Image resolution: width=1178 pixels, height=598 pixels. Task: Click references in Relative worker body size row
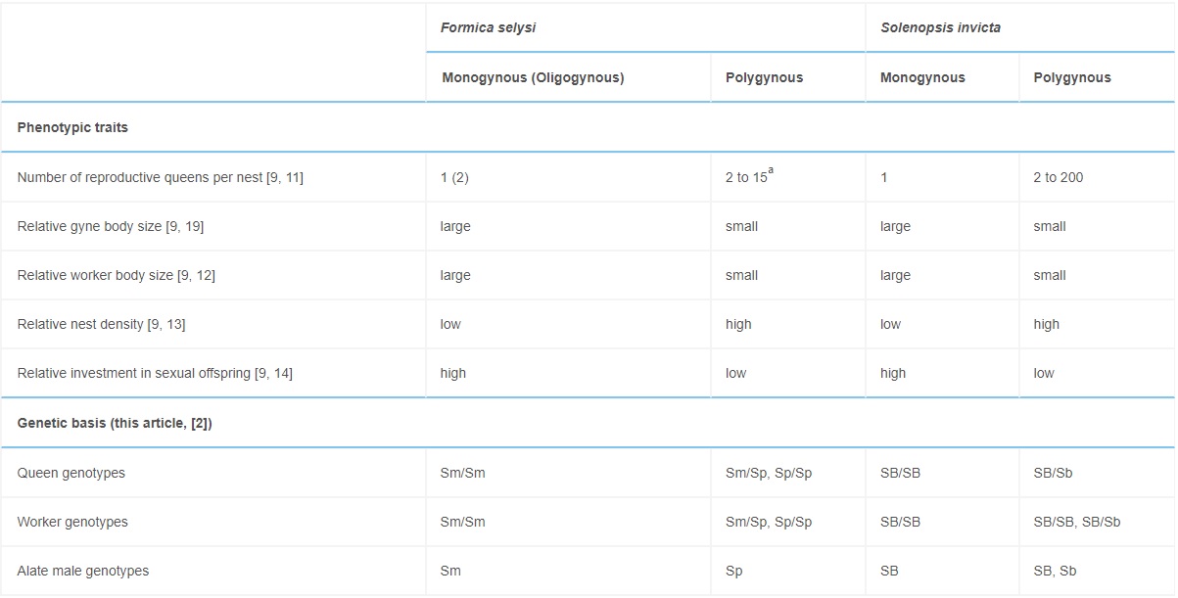point(197,275)
